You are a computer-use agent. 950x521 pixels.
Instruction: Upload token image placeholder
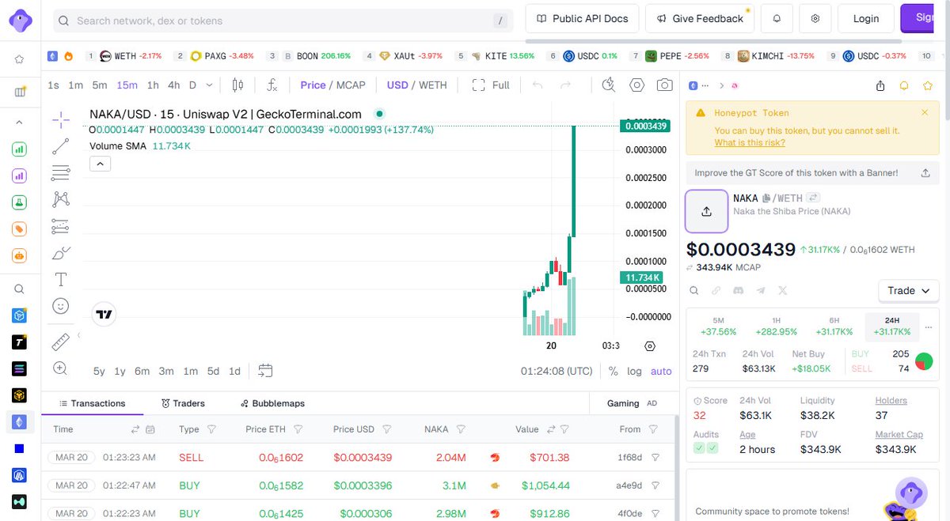coord(706,211)
